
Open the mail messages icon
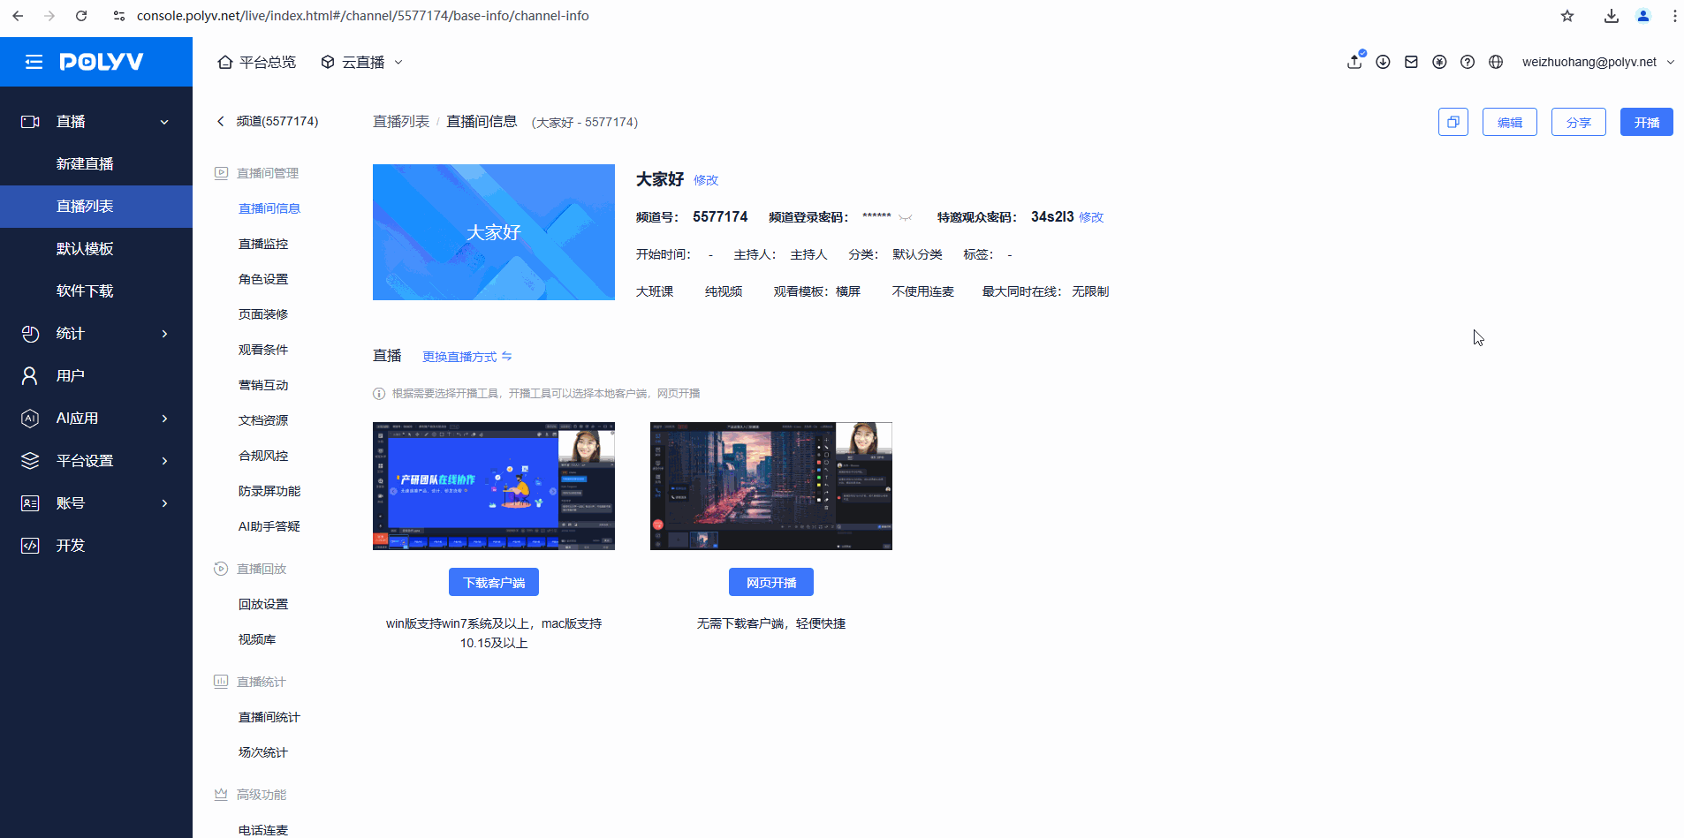(x=1411, y=62)
